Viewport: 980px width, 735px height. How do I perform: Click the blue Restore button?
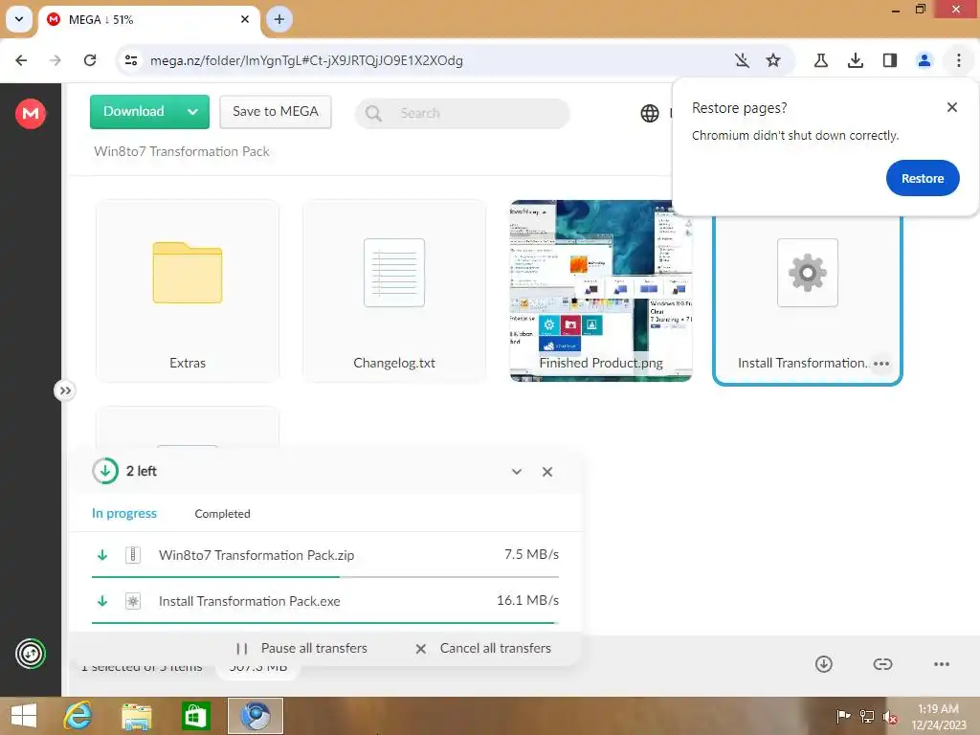coord(922,178)
